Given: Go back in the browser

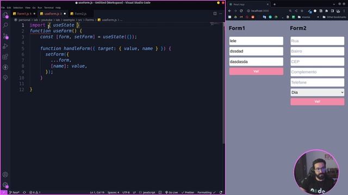Looking at the screenshot, I should pos(229,11).
